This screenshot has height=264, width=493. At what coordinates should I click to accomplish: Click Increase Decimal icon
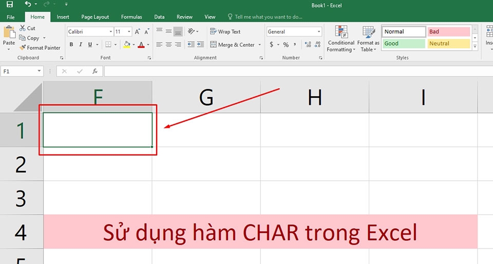(308, 45)
